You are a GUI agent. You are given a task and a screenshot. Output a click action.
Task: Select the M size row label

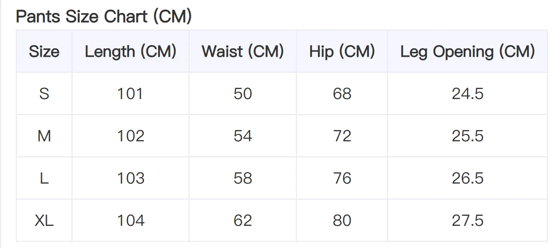coord(44,136)
